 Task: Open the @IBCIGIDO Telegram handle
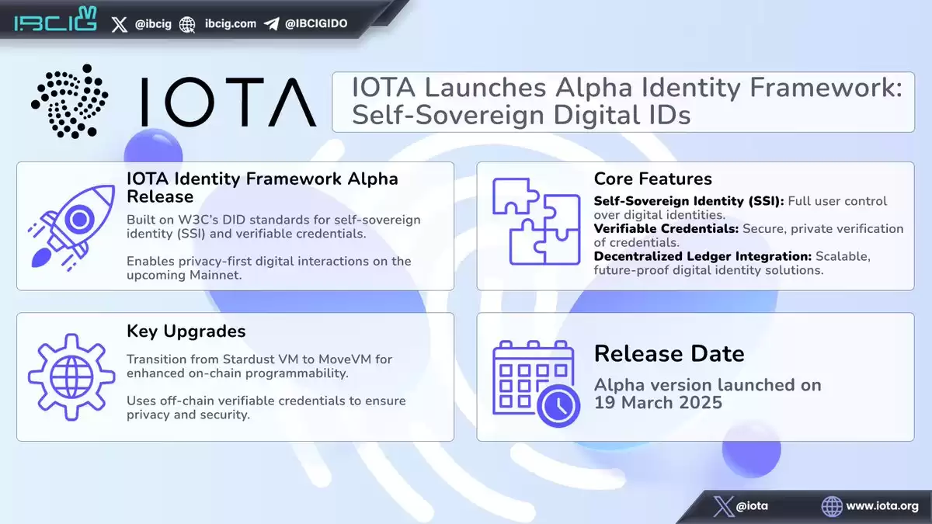point(316,24)
